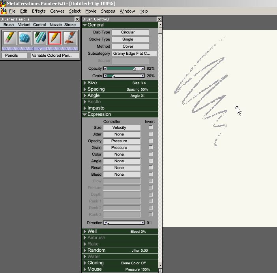
Task: Click the resize grip of Brush Controls palette
Action: [160, 270]
